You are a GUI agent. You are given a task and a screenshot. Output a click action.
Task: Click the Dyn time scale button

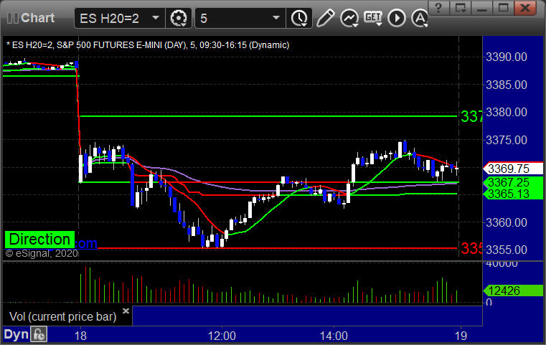coord(17,334)
